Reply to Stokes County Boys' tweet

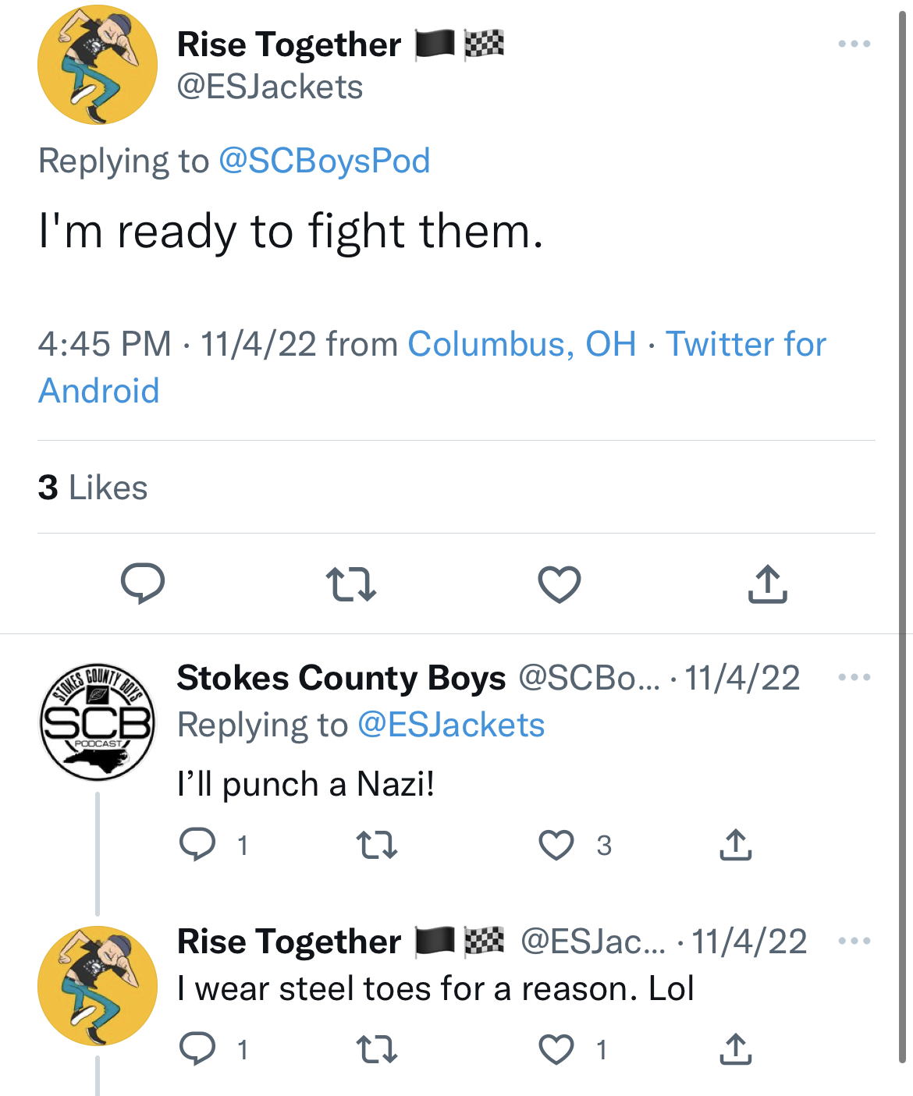pos(197,845)
